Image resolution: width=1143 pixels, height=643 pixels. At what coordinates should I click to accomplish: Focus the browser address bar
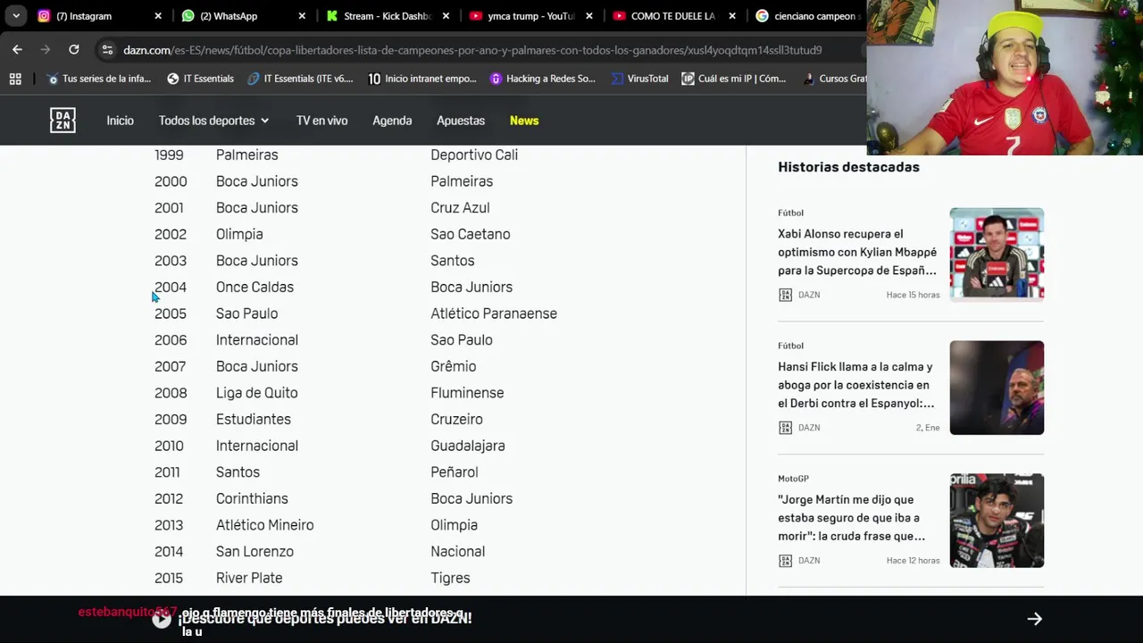click(472, 50)
